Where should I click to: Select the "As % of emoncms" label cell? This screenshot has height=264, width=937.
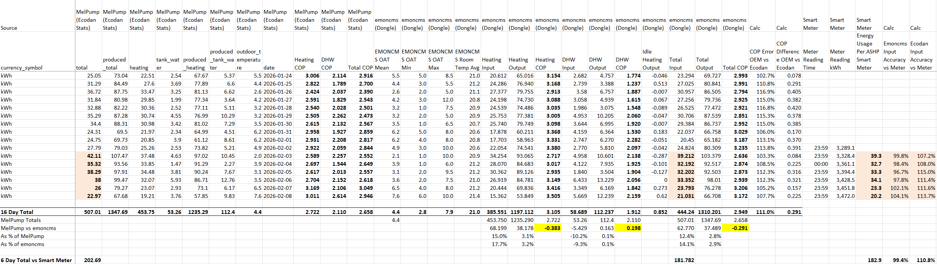pos(23,244)
